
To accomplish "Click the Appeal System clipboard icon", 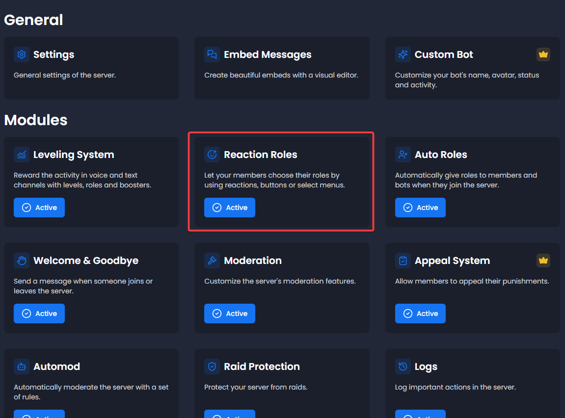I will coord(403,261).
